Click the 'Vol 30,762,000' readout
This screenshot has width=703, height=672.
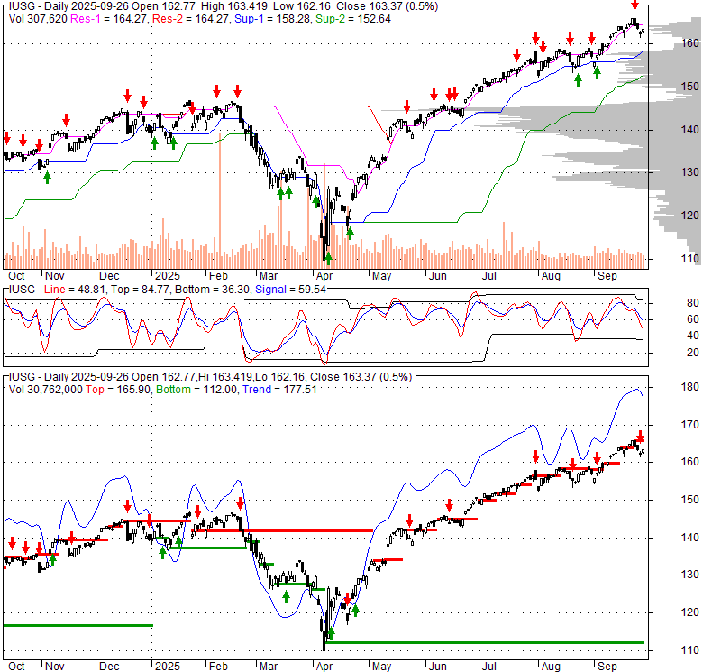[x=46, y=390]
